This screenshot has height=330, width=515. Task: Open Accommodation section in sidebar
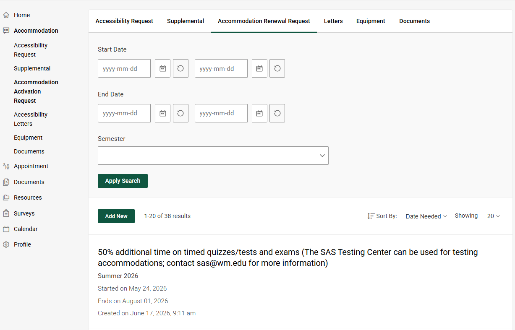pyautogui.click(x=36, y=31)
